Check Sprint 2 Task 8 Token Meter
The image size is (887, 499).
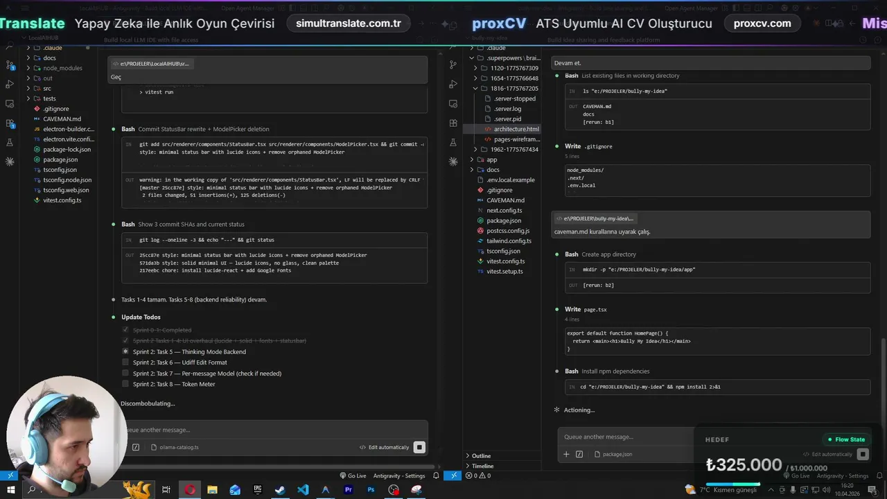pyautogui.click(x=125, y=384)
